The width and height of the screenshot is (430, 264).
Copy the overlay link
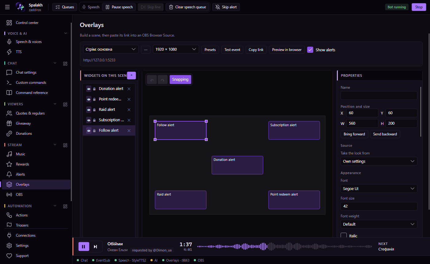(256, 50)
